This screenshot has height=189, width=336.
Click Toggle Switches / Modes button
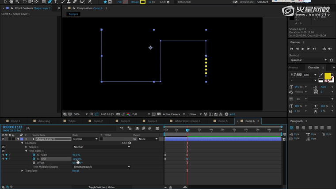(101, 187)
